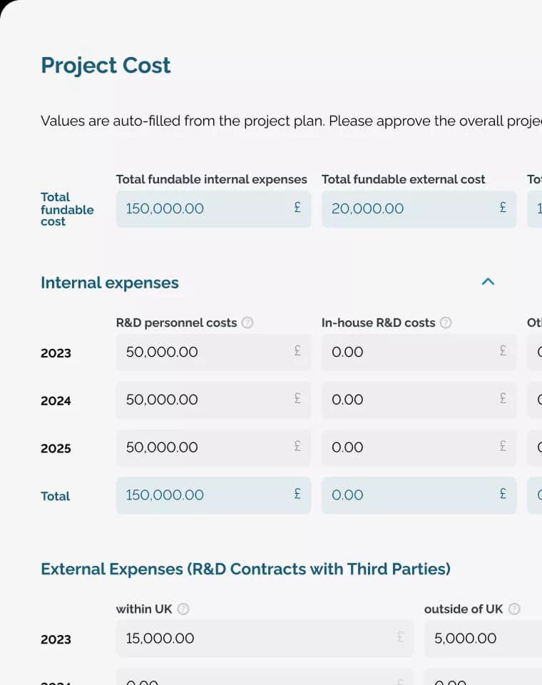Viewport: 542px width, 685px height.
Task: Click the External Expenses section heading
Action: [x=245, y=569]
